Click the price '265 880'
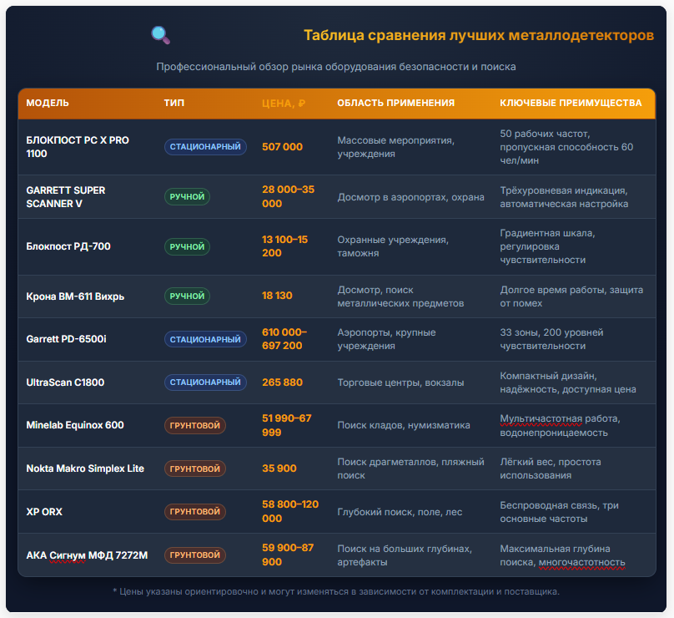The image size is (674, 618). point(283,382)
